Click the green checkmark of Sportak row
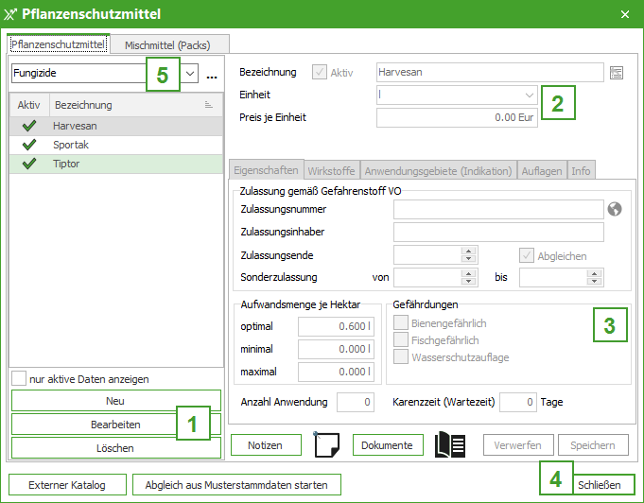The image size is (644, 503). click(28, 145)
